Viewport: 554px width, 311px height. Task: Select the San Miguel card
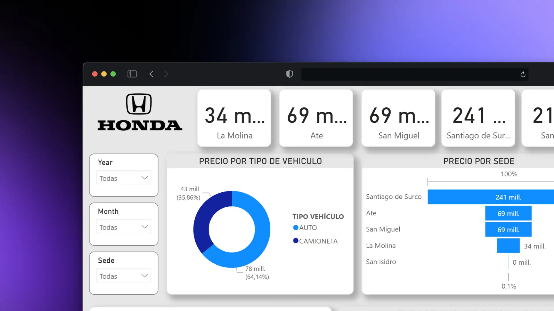(398, 118)
